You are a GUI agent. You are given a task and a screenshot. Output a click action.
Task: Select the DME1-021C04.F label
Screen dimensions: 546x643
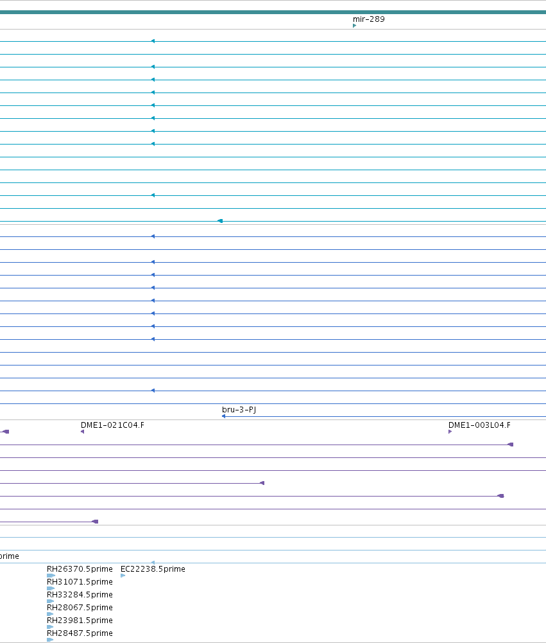click(112, 425)
